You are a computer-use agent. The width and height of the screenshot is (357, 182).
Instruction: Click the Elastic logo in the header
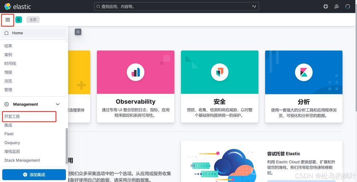[x=17, y=7]
